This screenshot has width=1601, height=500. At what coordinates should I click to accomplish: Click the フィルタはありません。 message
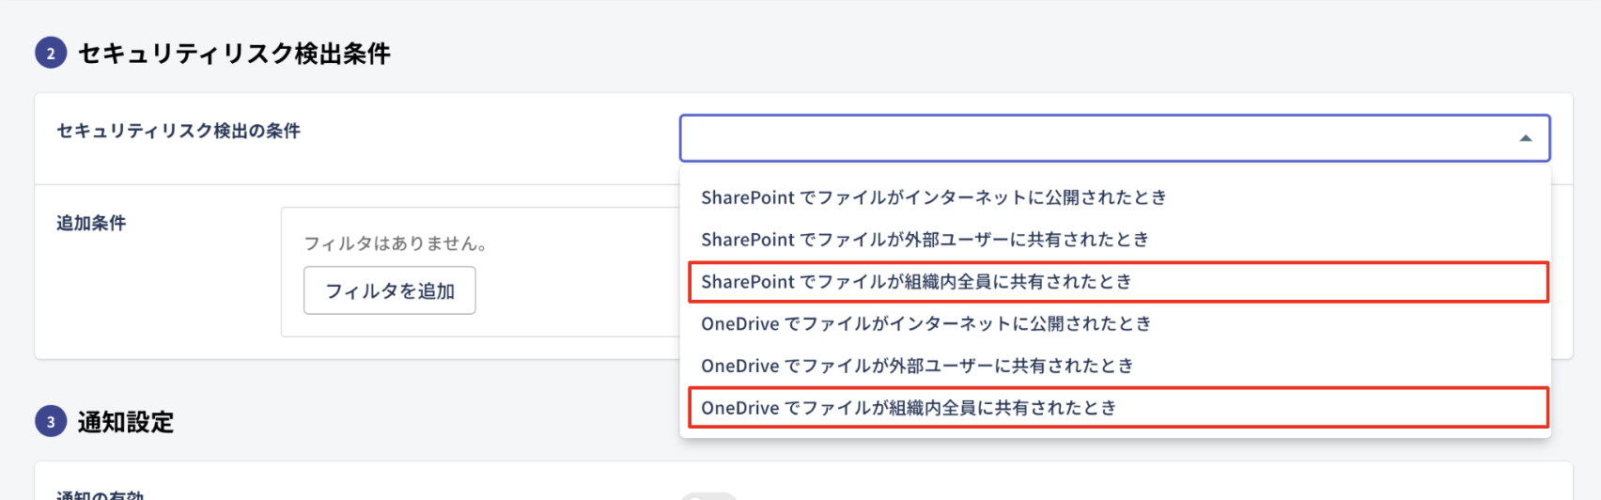(396, 243)
